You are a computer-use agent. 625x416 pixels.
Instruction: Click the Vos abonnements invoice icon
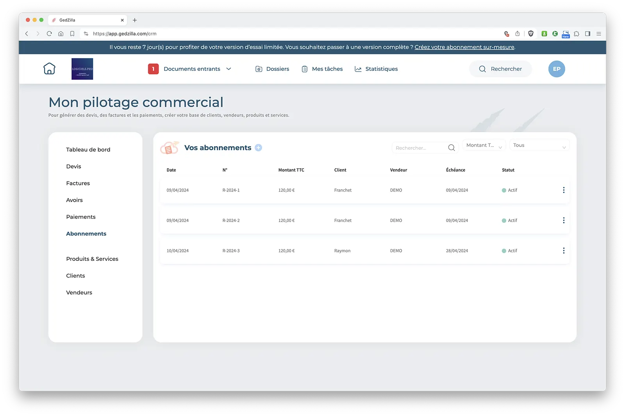[169, 148]
